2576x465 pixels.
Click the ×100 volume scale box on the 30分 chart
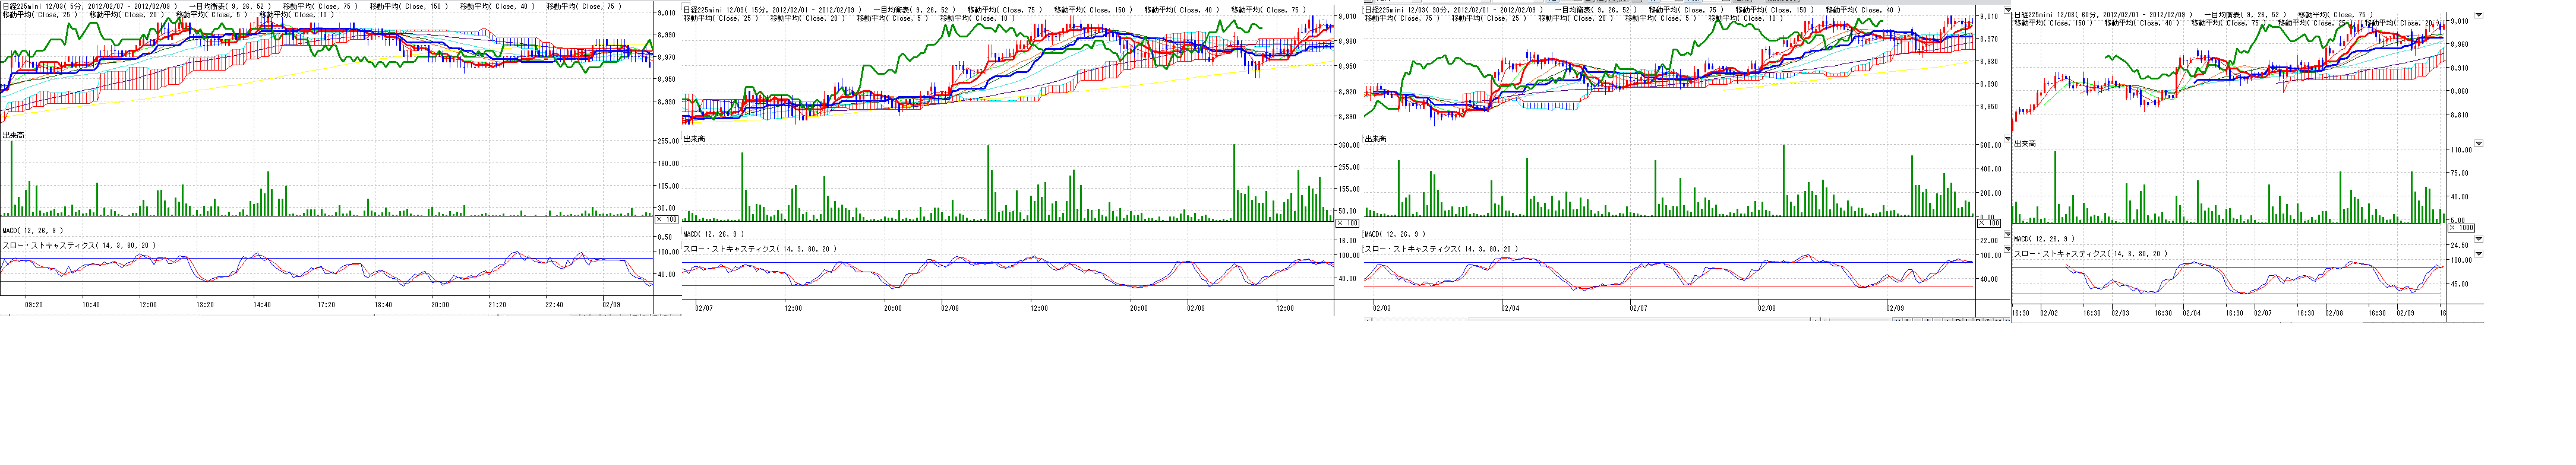pyautogui.click(x=1988, y=224)
